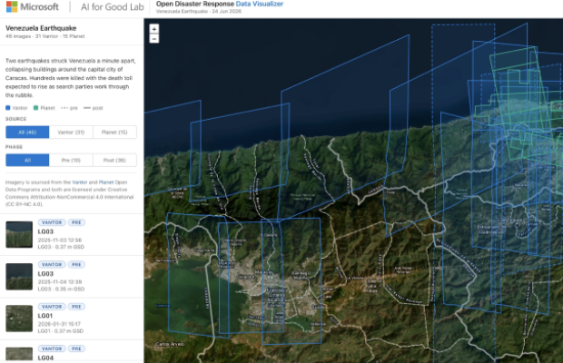Viewport: 563px width, 363px height.
Task: Select the LG03 entry dated 2025-11-03 12:56
Action: (x=72, y=234)
